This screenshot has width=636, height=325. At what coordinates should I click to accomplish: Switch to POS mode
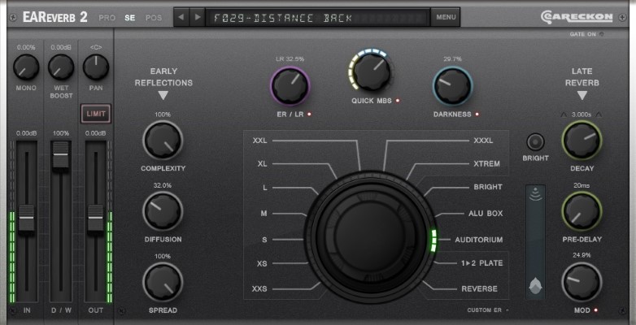154,18
